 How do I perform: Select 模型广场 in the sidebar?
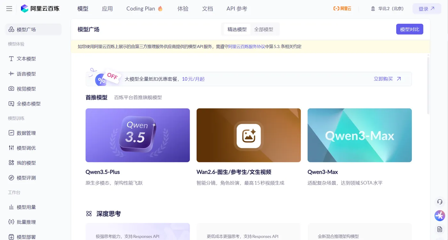tap(33, 29)
